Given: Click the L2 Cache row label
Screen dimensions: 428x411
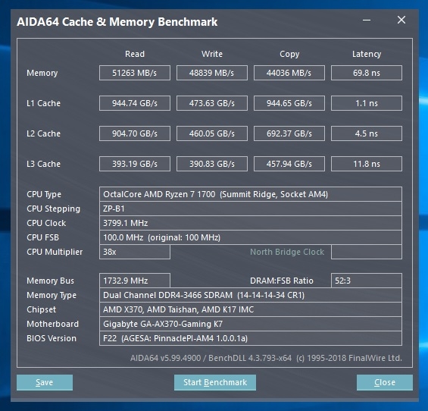Looking at the screenshot, I should 43,133.
